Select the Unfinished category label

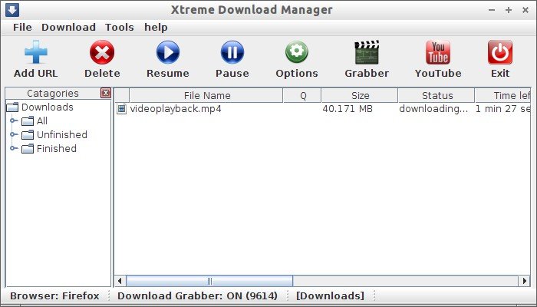coord(62,134)
